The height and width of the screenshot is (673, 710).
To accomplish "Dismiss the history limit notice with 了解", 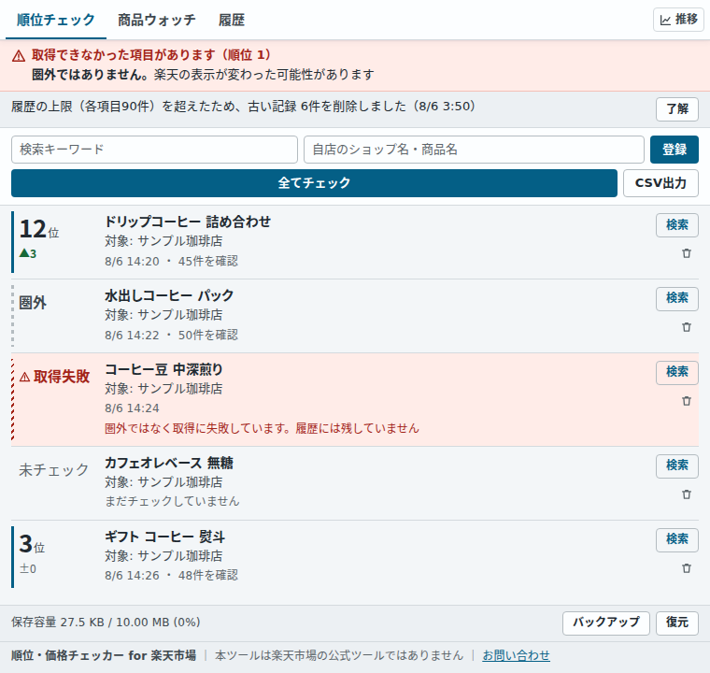I will click(677, 108).
